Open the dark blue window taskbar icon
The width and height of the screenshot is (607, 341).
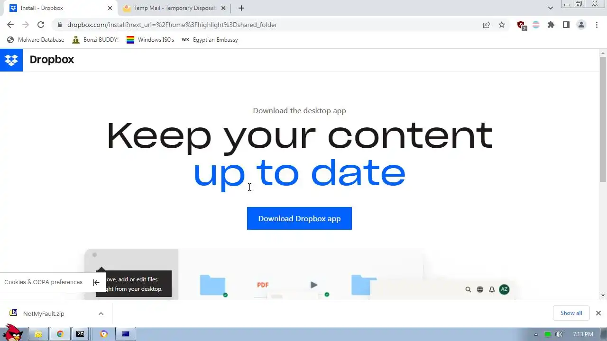tap(125, 334)
